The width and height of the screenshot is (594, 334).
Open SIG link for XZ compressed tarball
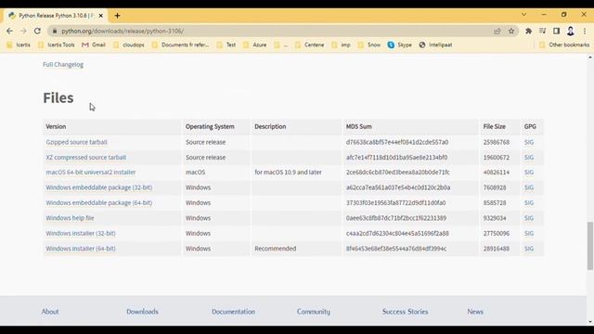point(529,157)
